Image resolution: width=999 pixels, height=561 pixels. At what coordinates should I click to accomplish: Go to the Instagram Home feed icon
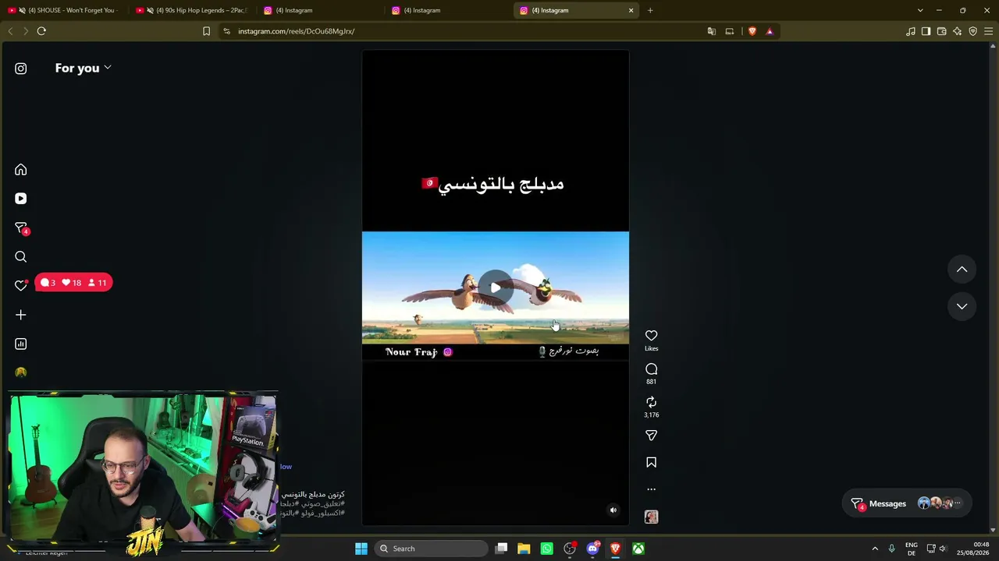point(21,170)
